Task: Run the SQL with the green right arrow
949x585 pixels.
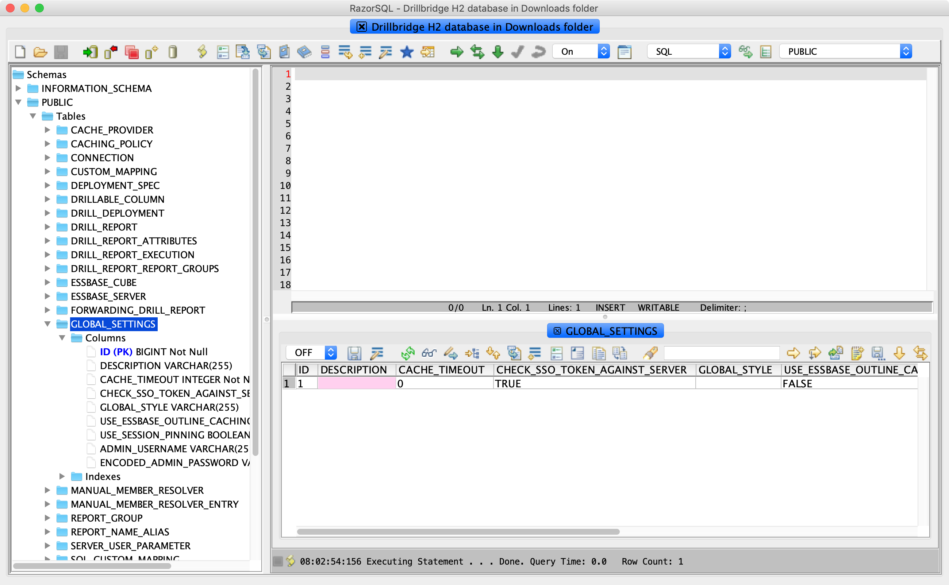Action: (457, 51)
